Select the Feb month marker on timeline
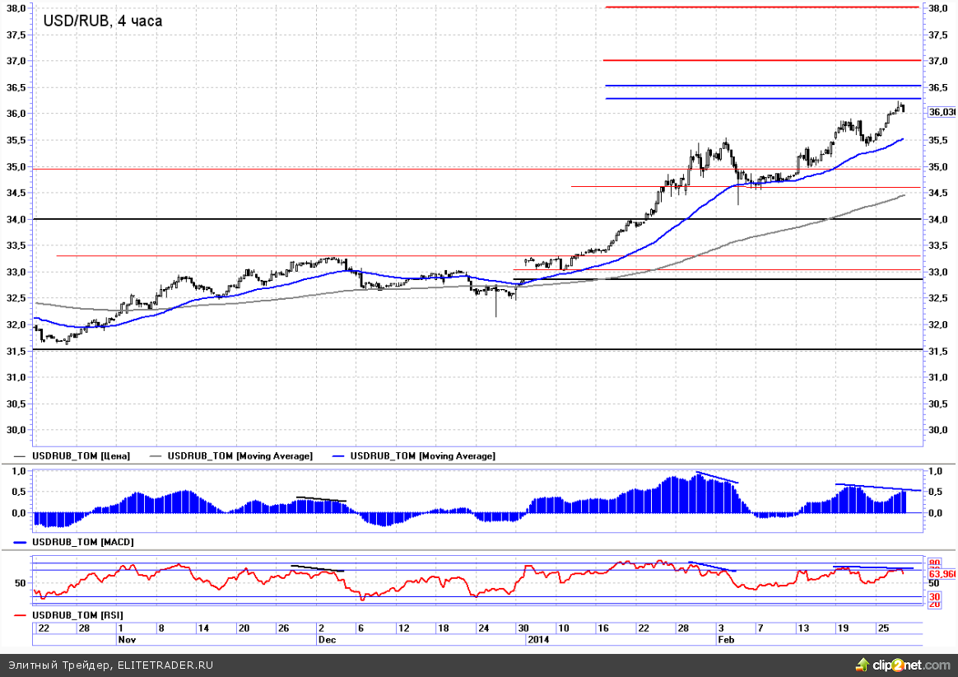Image resolution: width=958 pixels, height=677 pixels. click(x=726, y=639)
